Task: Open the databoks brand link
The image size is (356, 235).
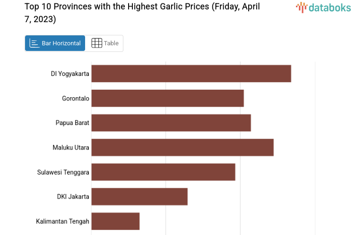Action: click(x=324, y=7)
